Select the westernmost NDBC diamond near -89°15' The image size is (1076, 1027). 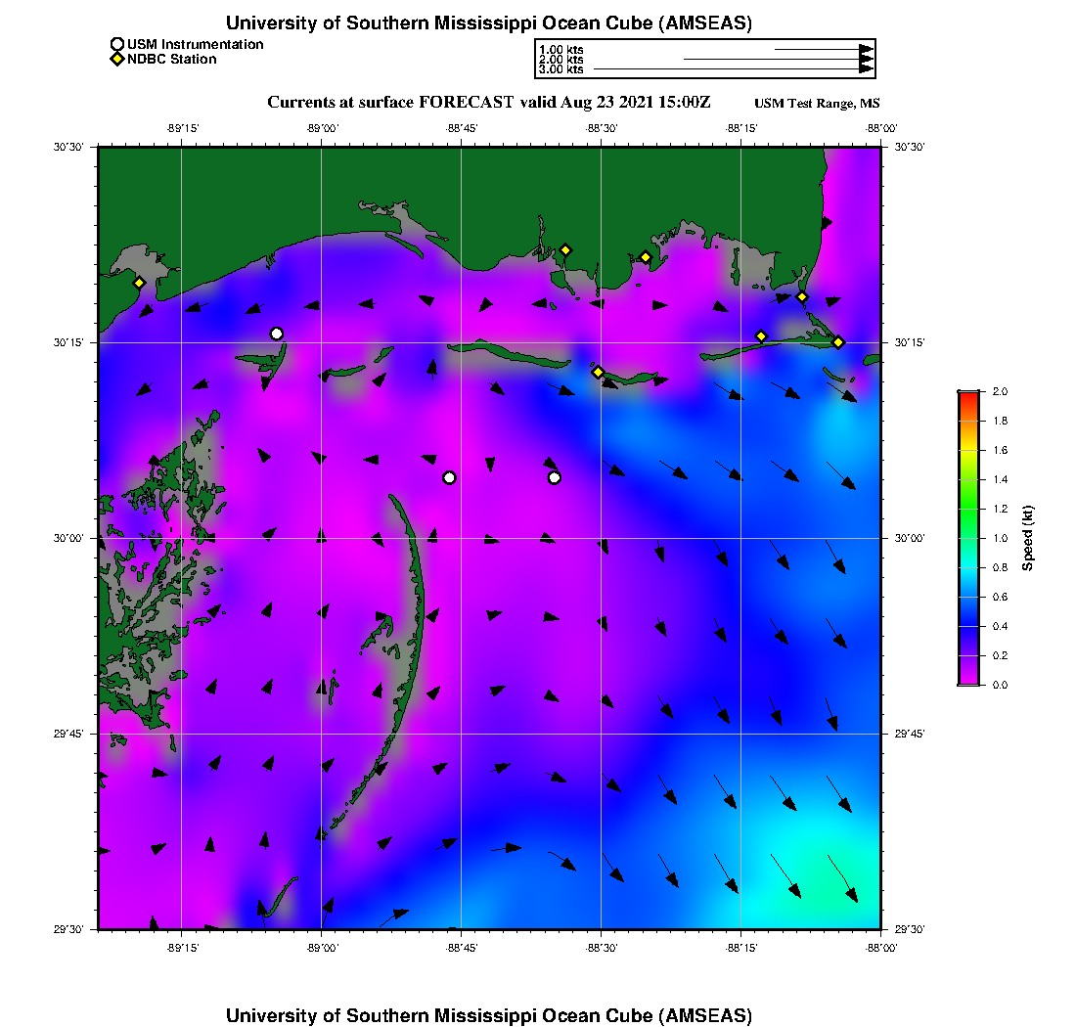click(x=139, y=283)
